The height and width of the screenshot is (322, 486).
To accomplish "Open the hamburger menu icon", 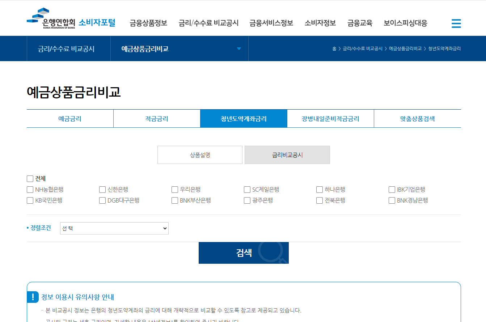I will (x=456, y=23).
